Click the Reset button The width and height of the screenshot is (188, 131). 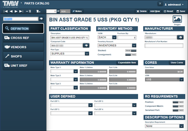[168, 11]
